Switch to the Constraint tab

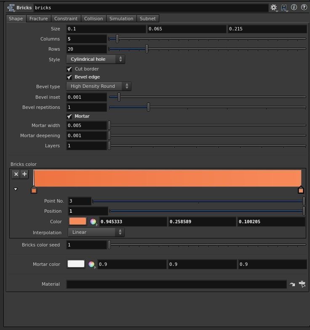coord(66,19)
